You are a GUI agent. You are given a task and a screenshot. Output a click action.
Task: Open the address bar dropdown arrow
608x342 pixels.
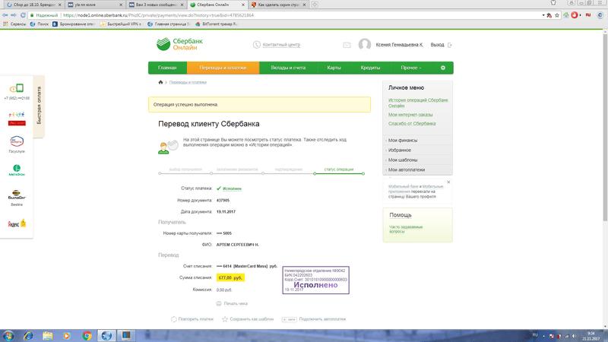(543, 15)
